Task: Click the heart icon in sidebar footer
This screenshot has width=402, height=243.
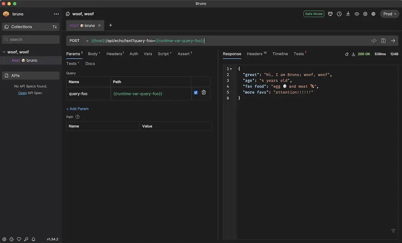Action: click(x=19, y=239)
